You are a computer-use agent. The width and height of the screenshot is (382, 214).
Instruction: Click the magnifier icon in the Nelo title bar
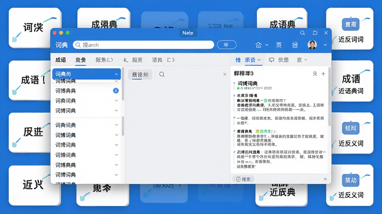[x=302, y=33]
